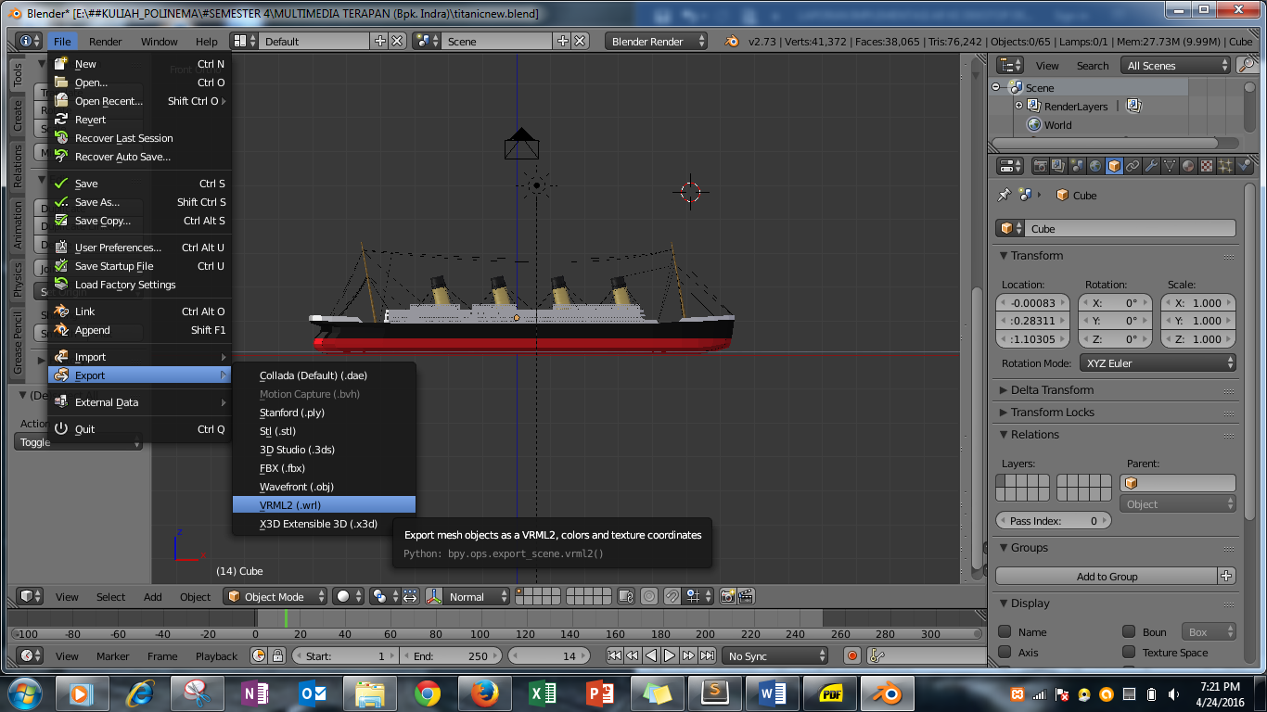Open the Render Layers properties tab
Screen dimensions: 1267x712
click(x=1058, y=166)
